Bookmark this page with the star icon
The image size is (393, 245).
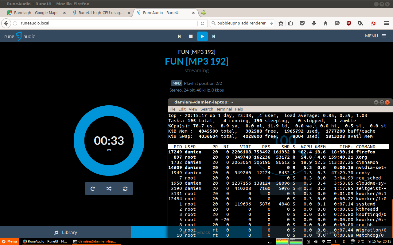281,23
